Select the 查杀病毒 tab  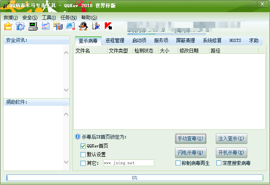(88, 41)
